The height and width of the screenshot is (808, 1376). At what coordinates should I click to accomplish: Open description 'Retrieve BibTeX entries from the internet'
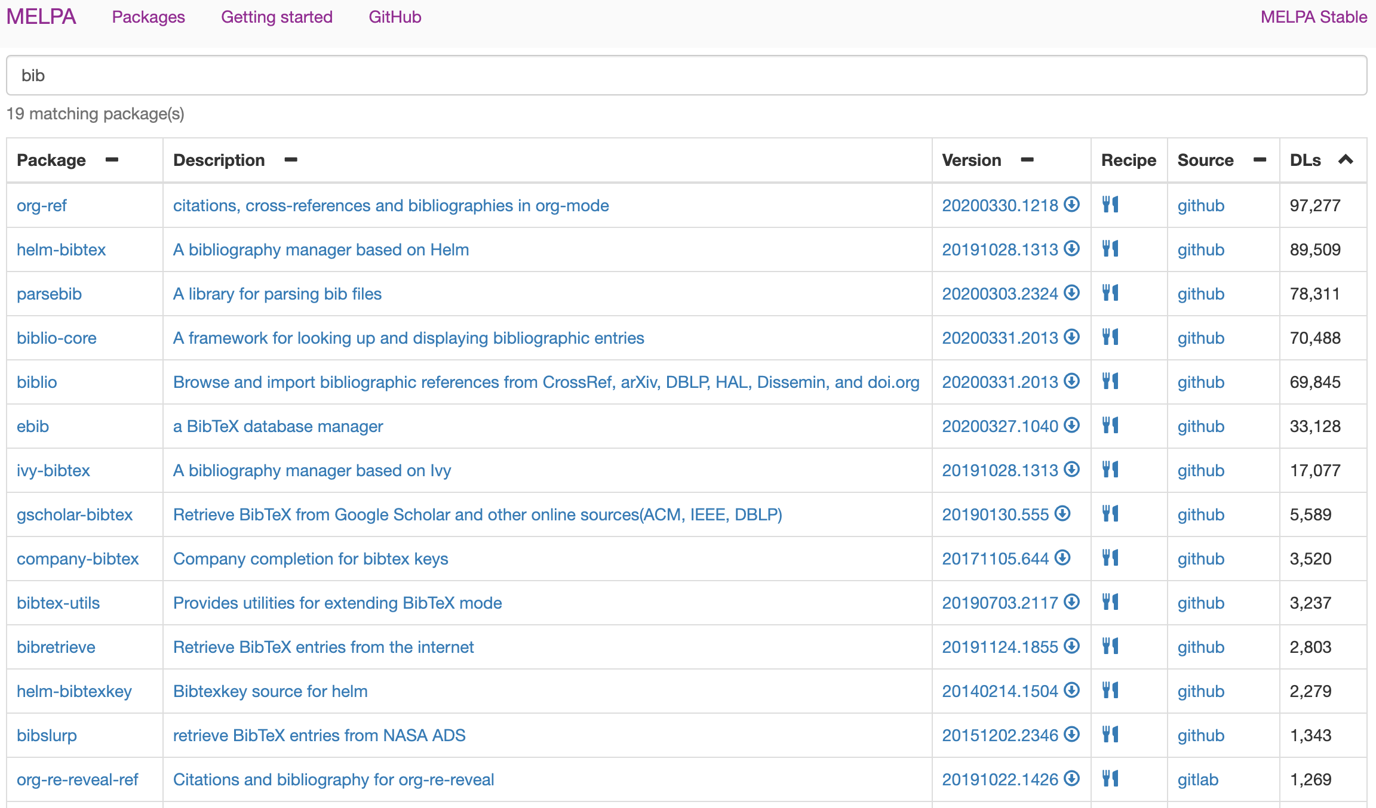tap(323, 647)
